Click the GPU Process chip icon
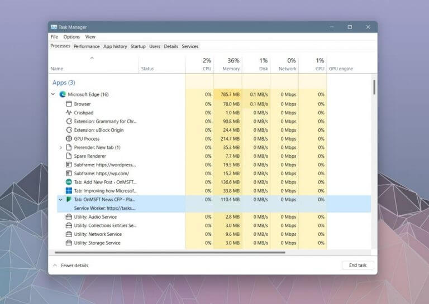Screen dimensions: 429x304 pos(69,139)
